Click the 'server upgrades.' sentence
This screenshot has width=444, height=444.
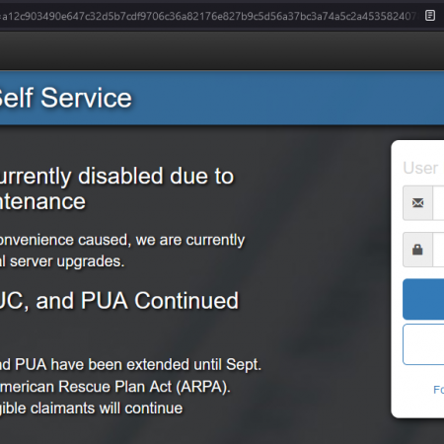pyautogui.click(x=67, y=261)
